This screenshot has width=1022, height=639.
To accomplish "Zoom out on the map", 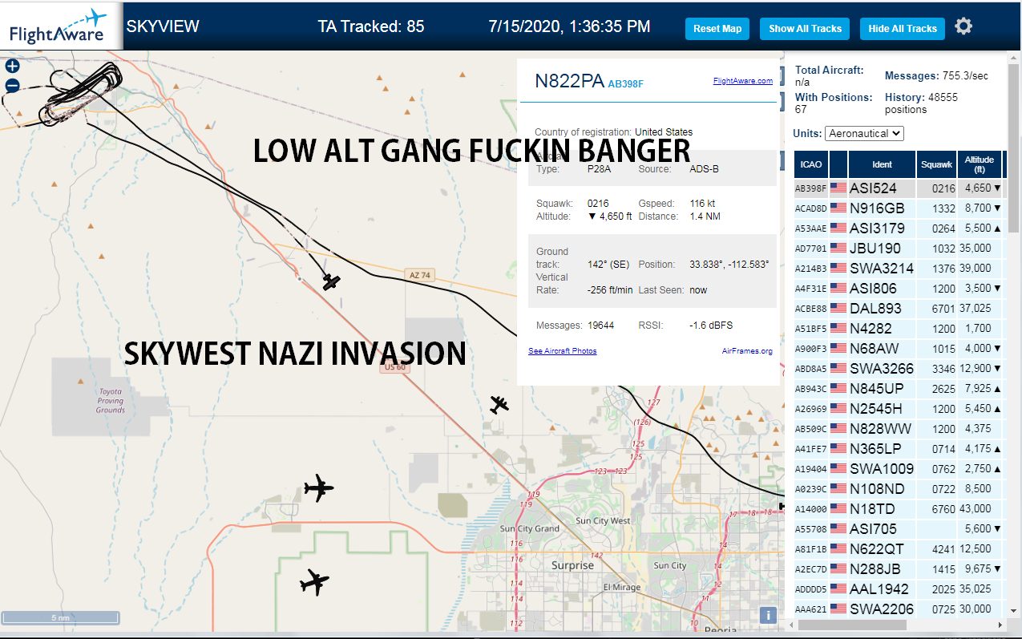I will tap(12, 86).
